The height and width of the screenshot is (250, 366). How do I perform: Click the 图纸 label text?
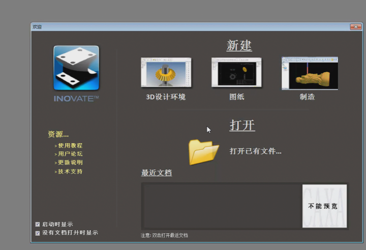[x=237, y=97]
